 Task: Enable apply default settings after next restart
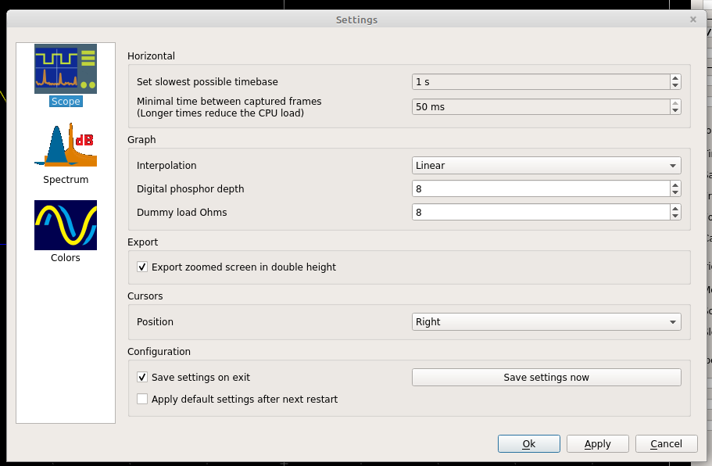tap(141, 399)
